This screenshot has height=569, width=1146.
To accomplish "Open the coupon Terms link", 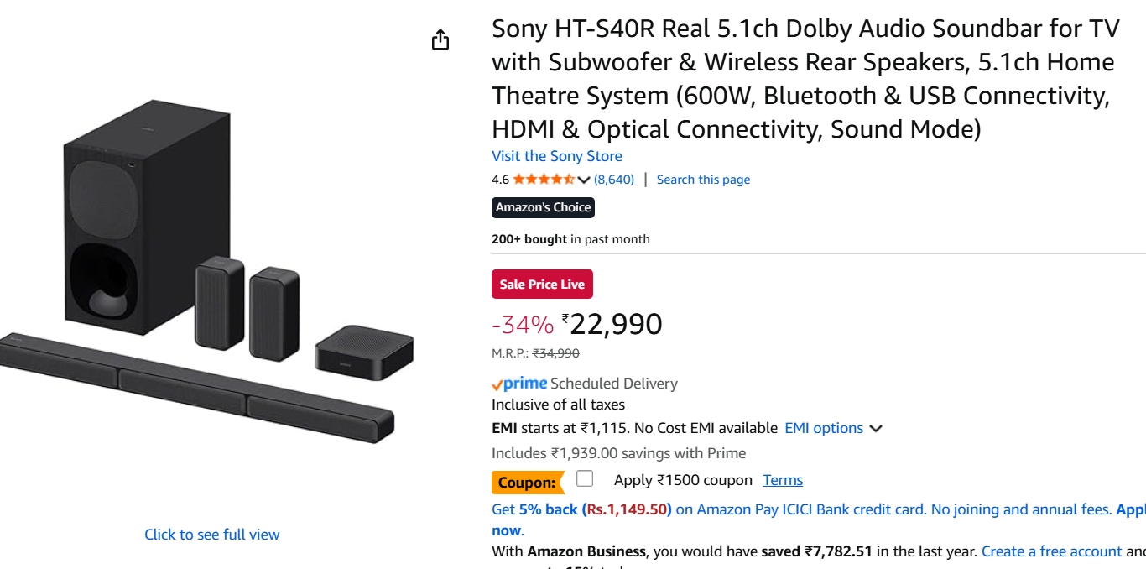I will click(783, 480).
